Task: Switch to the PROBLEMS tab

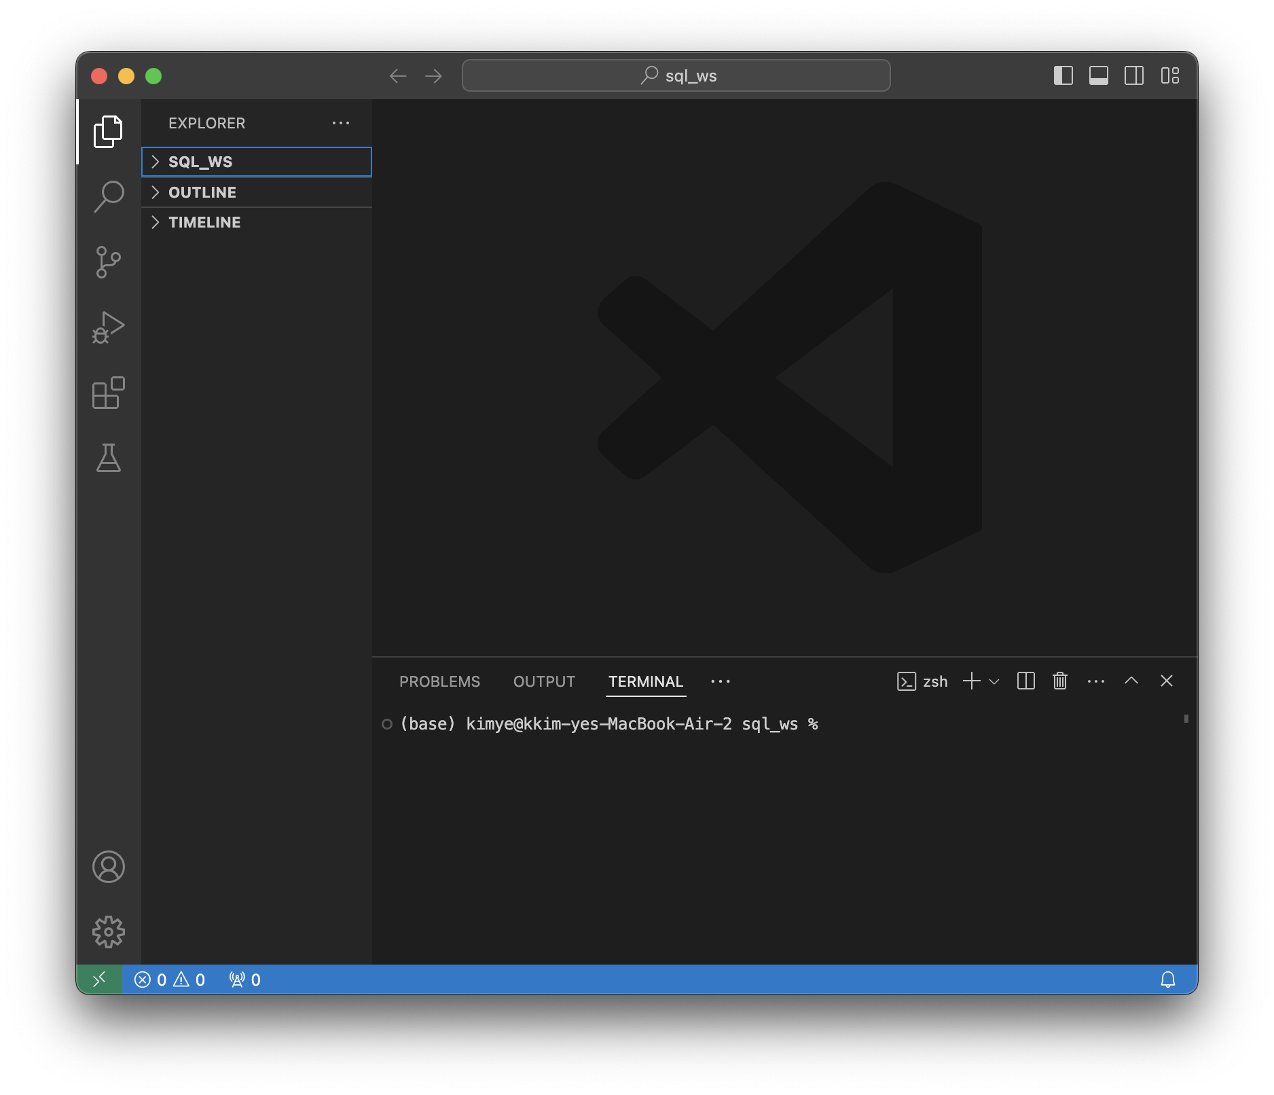Action: (x=440, y=681)
